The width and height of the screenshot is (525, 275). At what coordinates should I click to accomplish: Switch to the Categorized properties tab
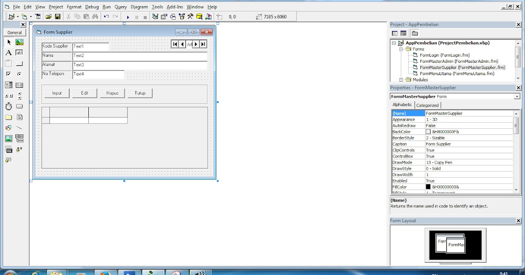pyautogui.click(x=427, y=105)
